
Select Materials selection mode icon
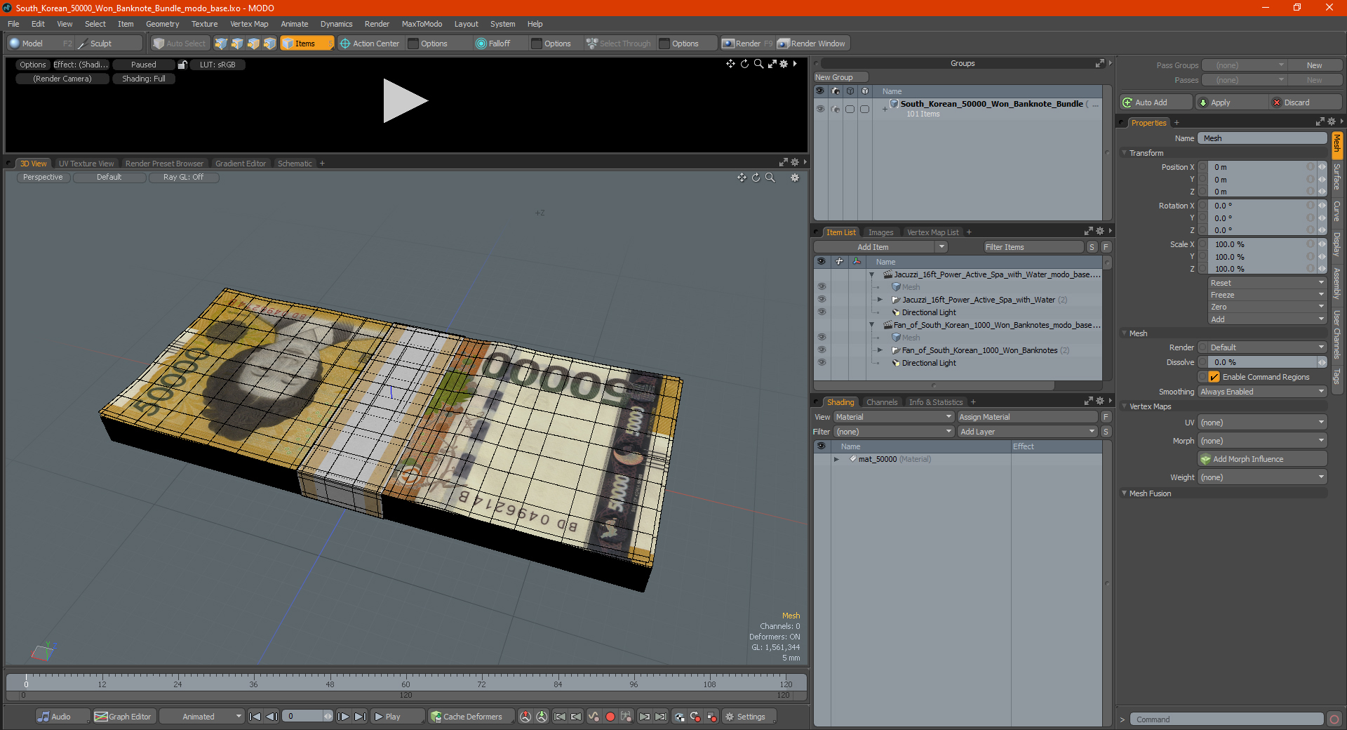point(269,44)
